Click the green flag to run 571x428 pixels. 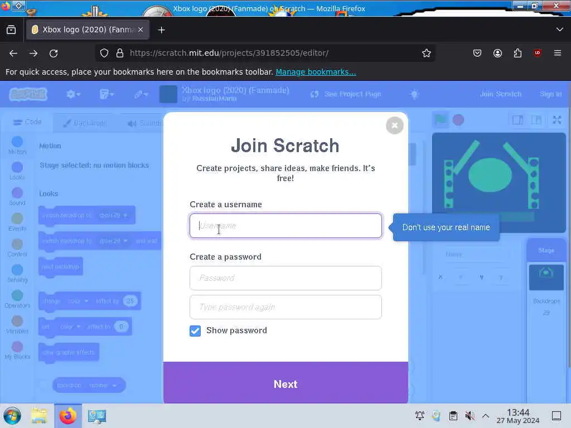point(441,120)
